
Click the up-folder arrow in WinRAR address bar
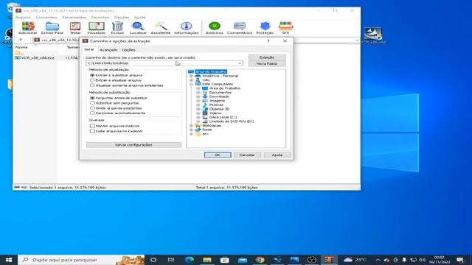click(x=21, y=40)
